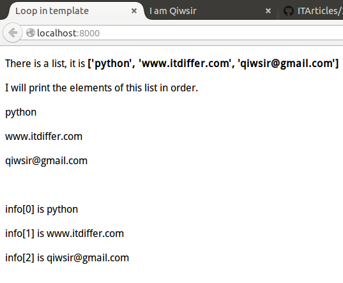
Task: Click the 'info[2] is qiwsir@gmail.com' line
Action: [x=67, y=258]
